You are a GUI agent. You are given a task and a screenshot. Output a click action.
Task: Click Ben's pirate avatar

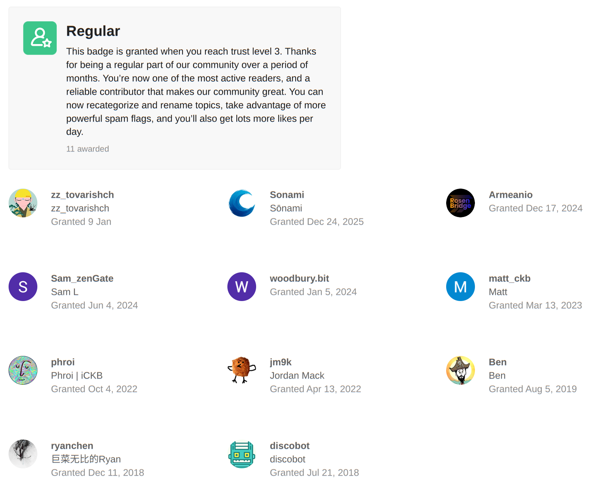pyautogui.click(x=460, y=370)
